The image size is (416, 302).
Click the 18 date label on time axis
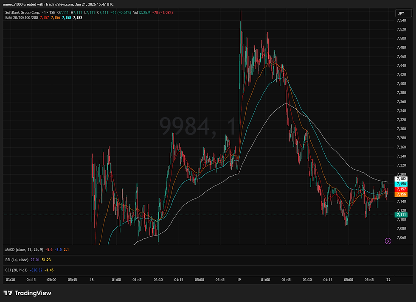(x=92, y=280)
